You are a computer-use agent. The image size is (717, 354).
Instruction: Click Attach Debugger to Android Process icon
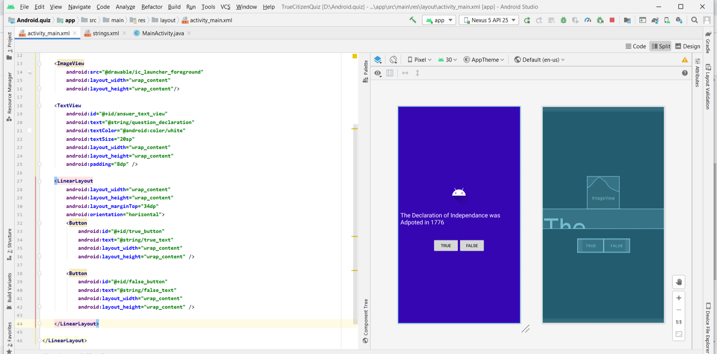pos(600,20)
